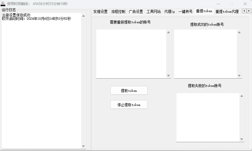252x151 pixels.
Task: Click the 运行日志 scrollbar up arrow
Action: click(x=84, y=16)
